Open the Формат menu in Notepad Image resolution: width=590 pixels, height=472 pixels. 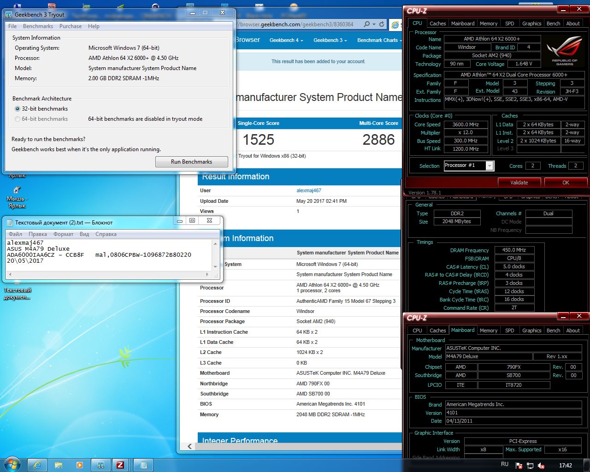63,234
